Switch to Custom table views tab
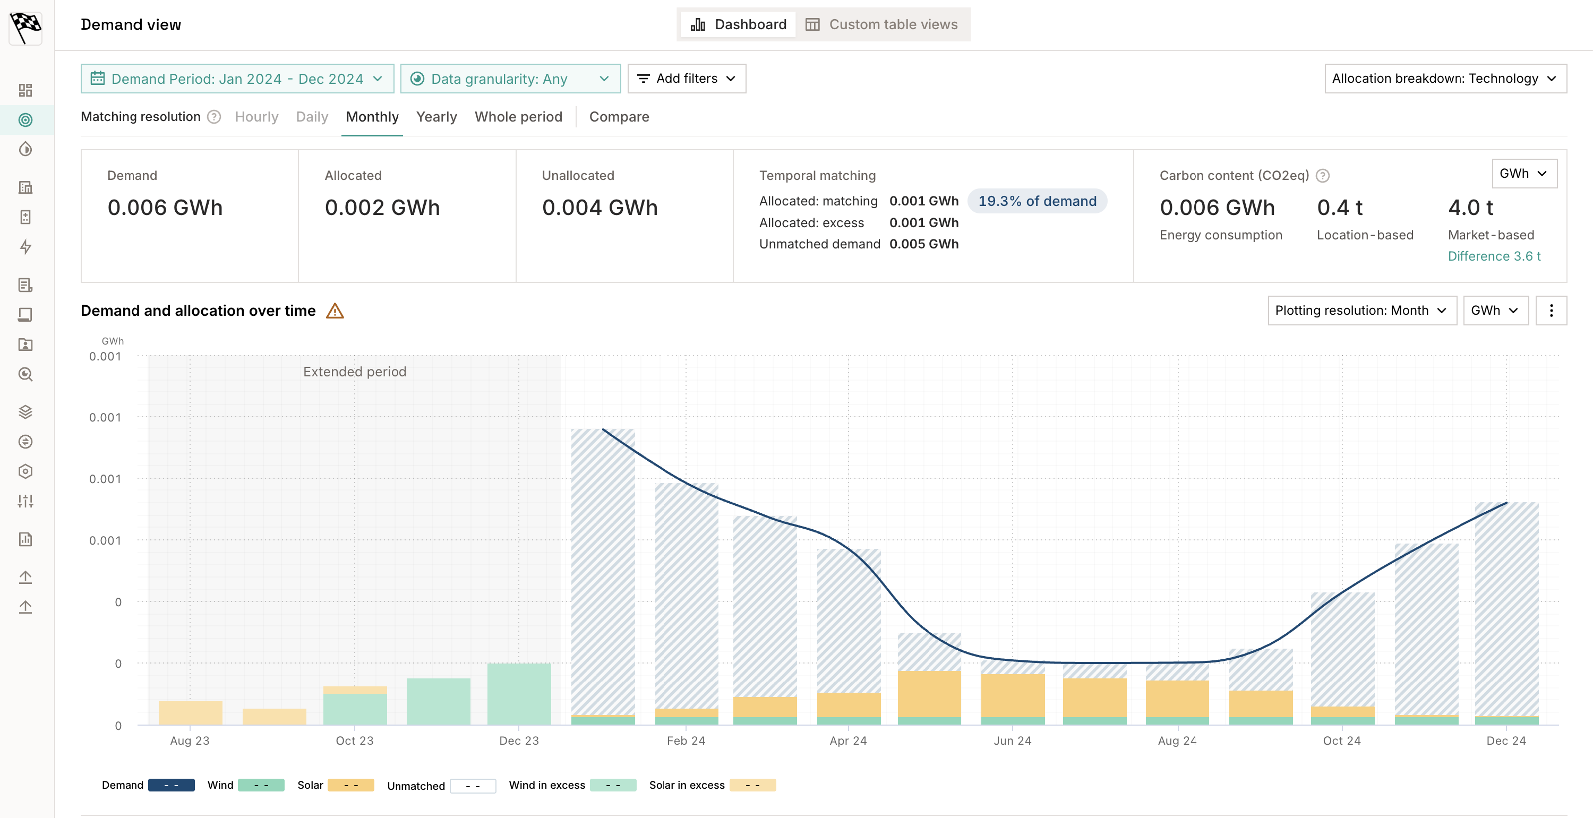The image size is (1593, 818). click(x=882, y=24)
